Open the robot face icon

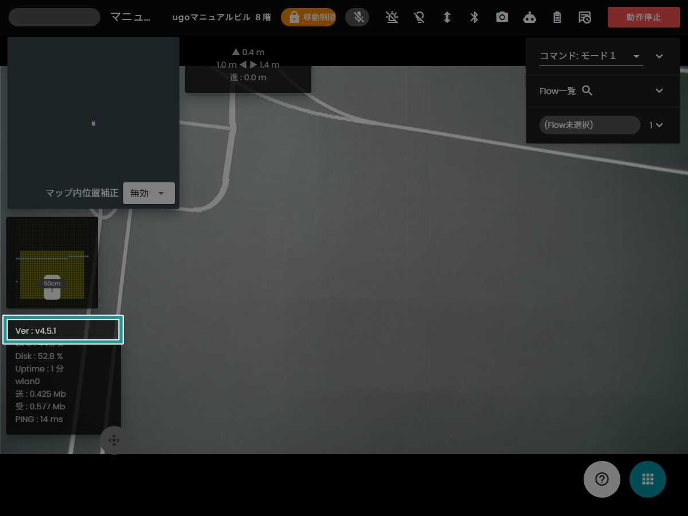(530, 17)
